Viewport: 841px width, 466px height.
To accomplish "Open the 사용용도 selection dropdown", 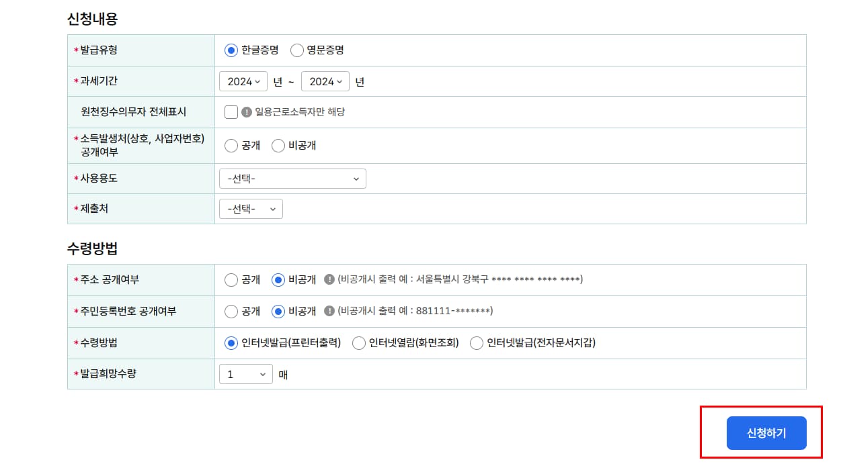I will (292, 178).
